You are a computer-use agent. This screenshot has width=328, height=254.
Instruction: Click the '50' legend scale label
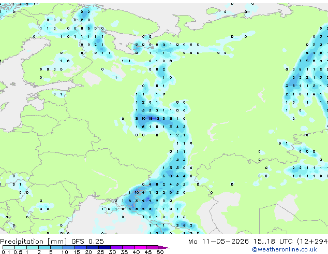[x=160, y=252]
